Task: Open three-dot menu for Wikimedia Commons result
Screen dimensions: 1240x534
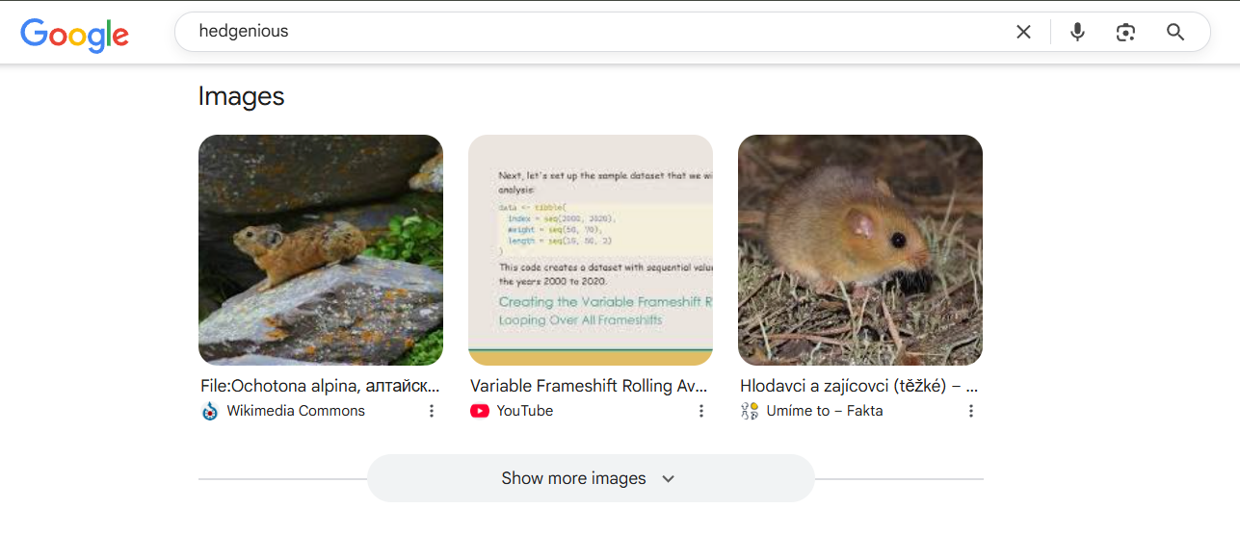Action: (432, 411)
